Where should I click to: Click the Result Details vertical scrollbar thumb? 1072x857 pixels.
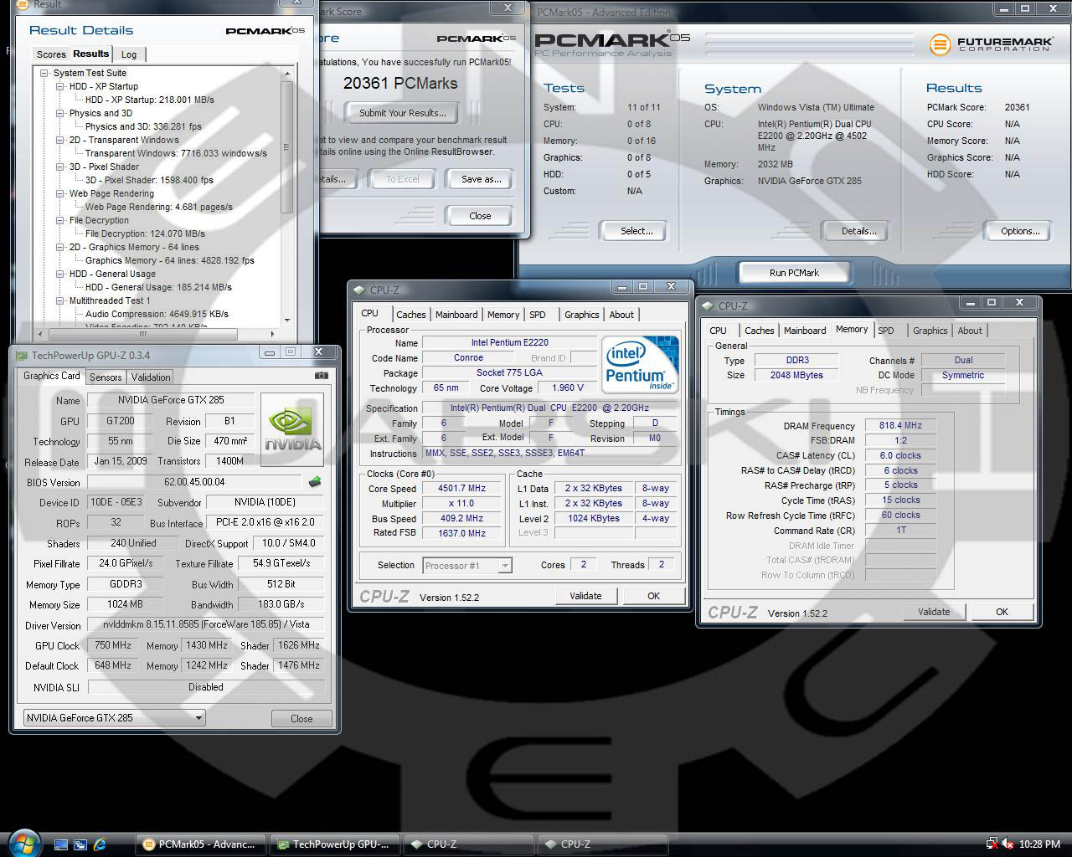point(287,147)
